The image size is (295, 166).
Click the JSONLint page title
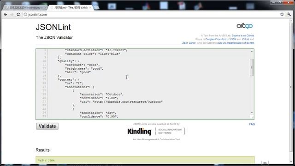point(53,27)
